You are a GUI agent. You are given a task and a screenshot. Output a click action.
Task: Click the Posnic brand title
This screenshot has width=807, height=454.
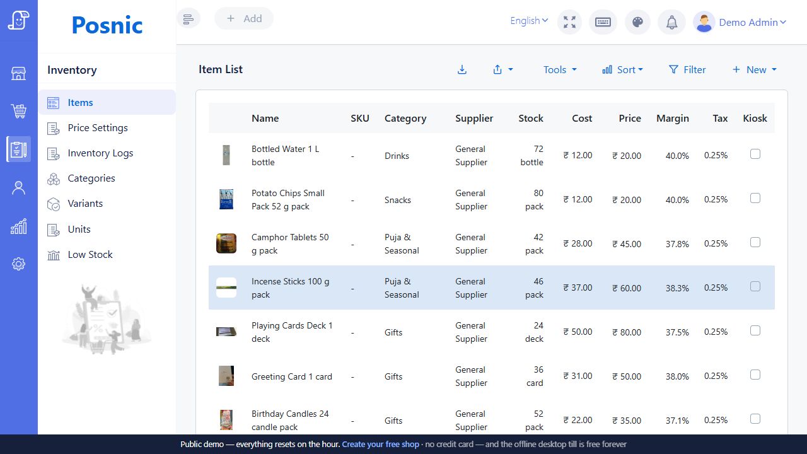pos(107,25)
